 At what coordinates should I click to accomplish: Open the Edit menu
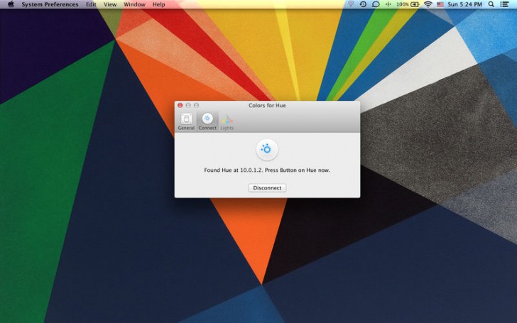(91, 4)
